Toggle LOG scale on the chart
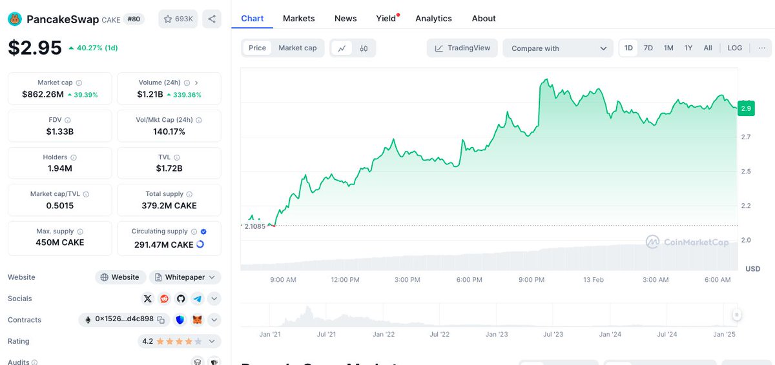The image size is (775, 365). 735,48
